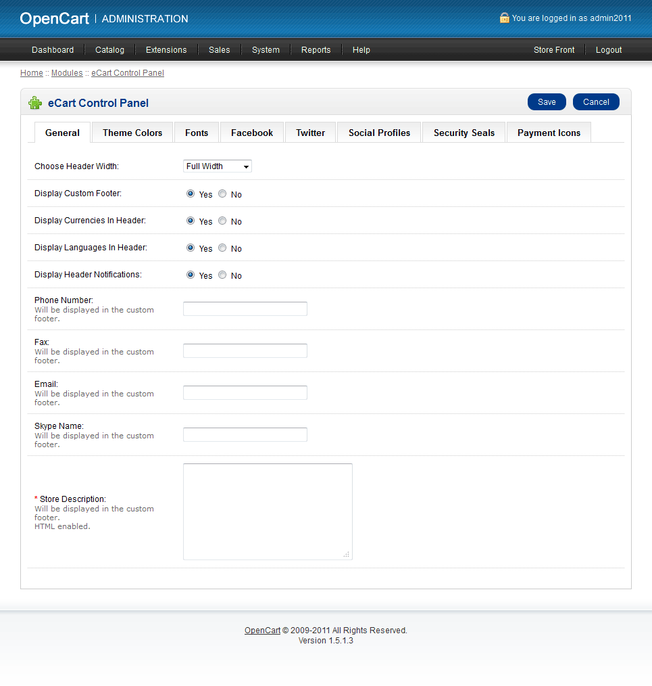This screenshot has height=686, width=652.
Task: Click the Store Description textarea resize grip
Action: [347, 554]
